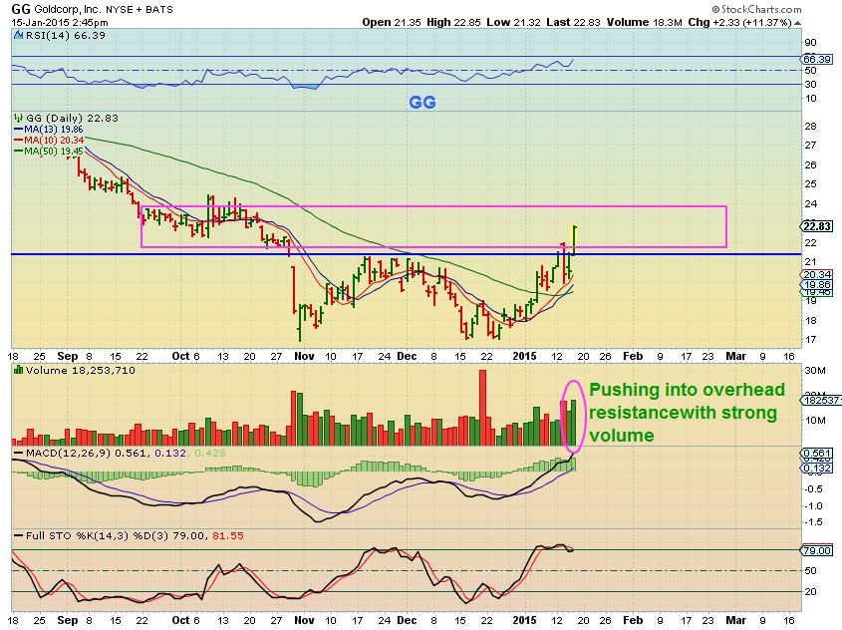The width and height of the screenshot is (842, 630).
Task: Click the tallest red volume bar near Dec 22
Action: 482,408
